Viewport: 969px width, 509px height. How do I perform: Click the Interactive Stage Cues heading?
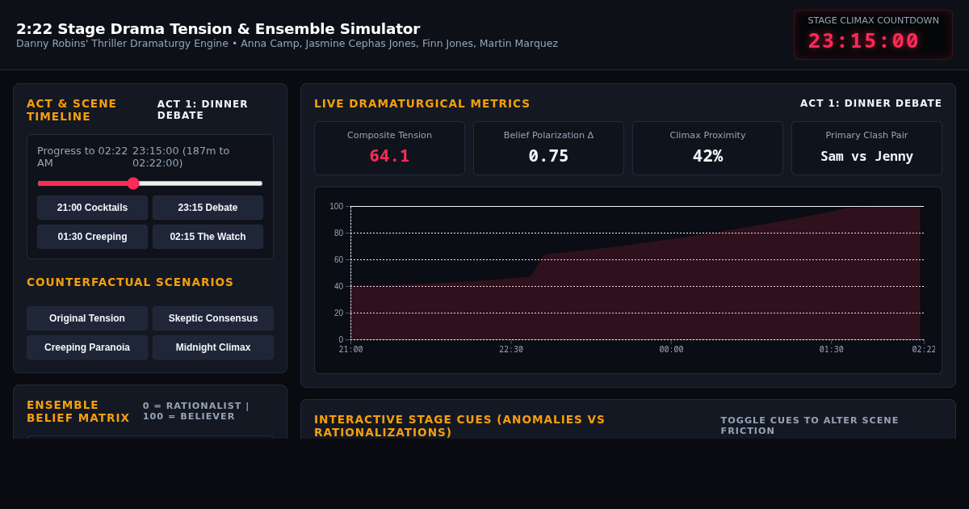459,426
